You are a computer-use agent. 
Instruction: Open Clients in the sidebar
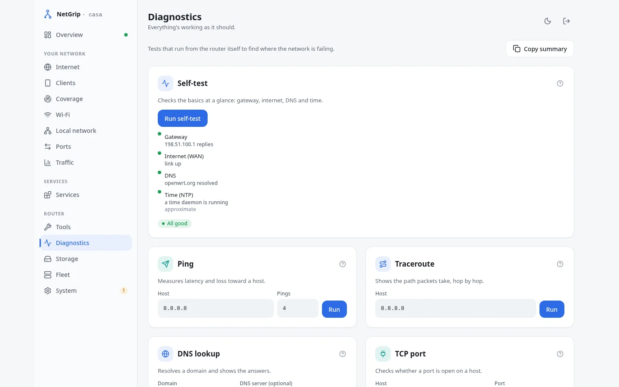pyautogui.click(x=86, y=83)
